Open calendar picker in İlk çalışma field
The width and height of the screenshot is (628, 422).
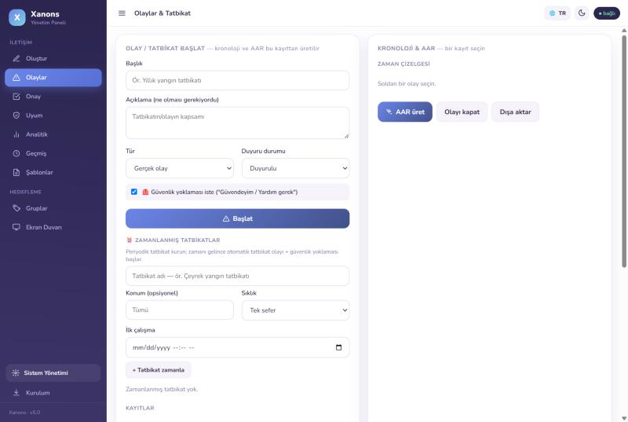(x=338, y=347)
